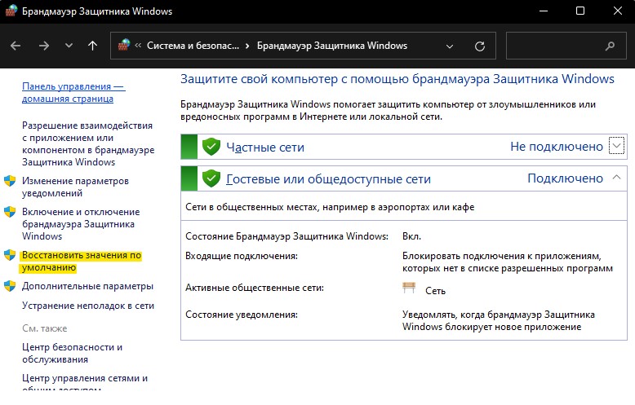Viewport: 635px width, 405px height.
Task: Expand the Частные сети section chevron
Action: pos(616,146)
